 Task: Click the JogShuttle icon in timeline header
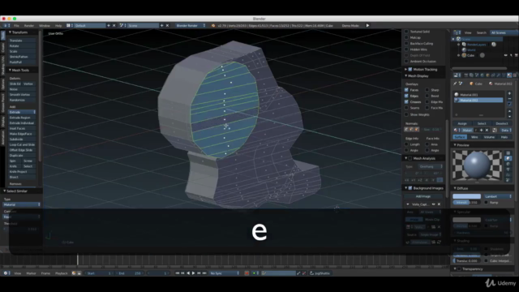coord(311,273)
